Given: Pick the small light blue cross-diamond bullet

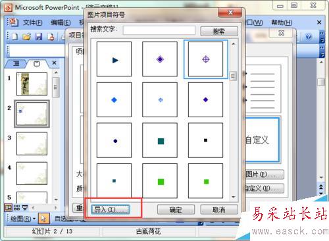Looking at the screenshot, I should [x=160, y=99].
